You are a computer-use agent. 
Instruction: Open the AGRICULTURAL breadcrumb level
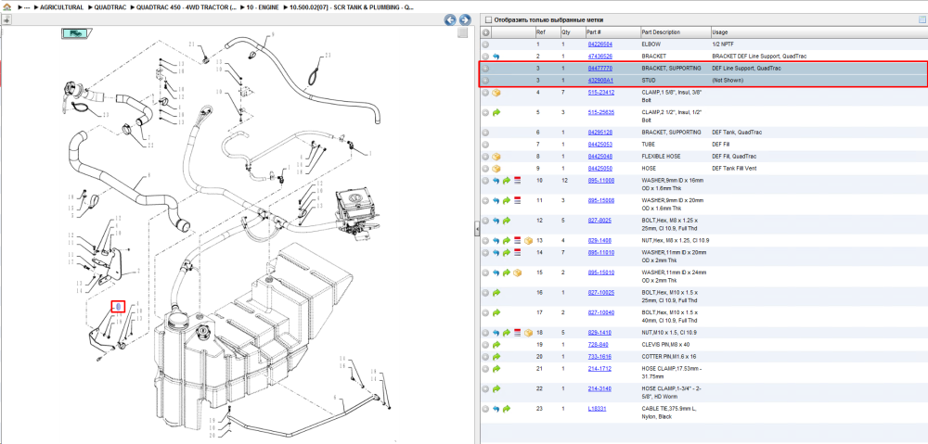click(x=61, y=7)
